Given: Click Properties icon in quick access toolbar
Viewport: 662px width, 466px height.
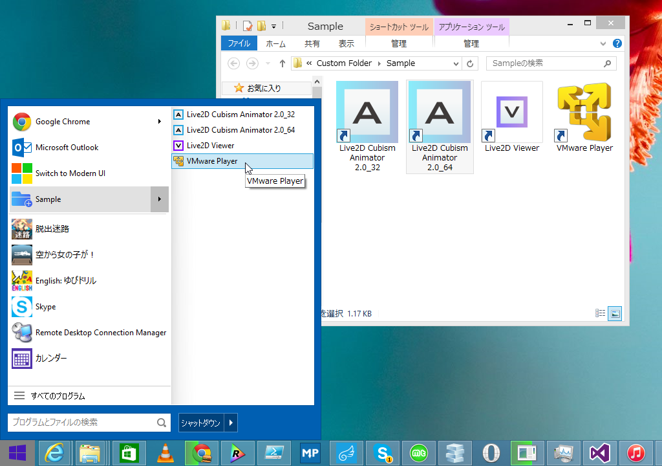Looking at the screenshot, I should coord(248,27).
